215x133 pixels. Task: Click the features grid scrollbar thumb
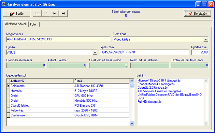coord(132,85)
